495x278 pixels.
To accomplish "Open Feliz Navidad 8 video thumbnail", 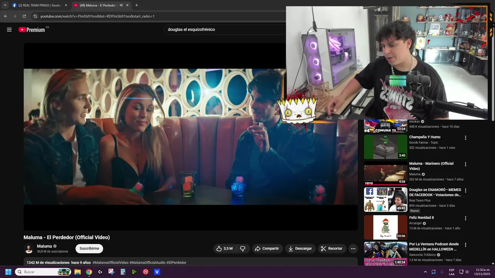I will pos(386,227).
